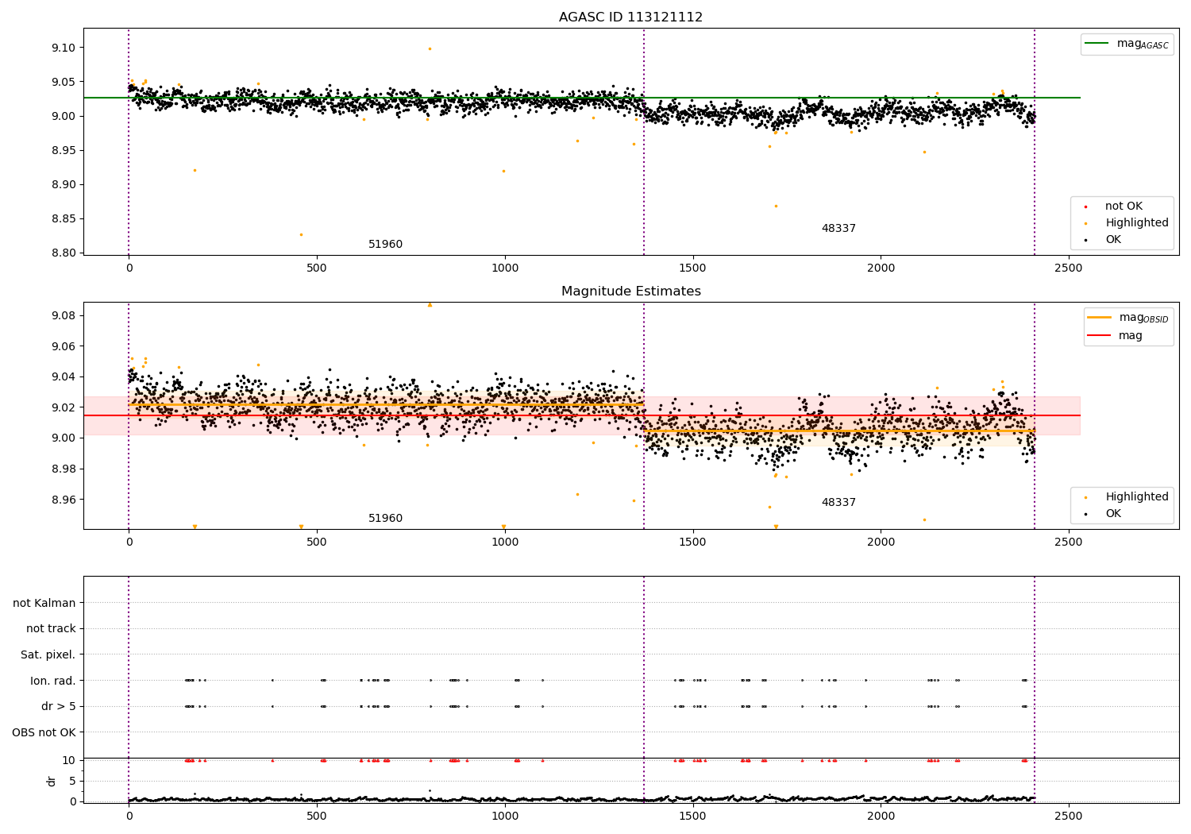Click the 'dr > 5' axis label
The image size is (1191, 834).
click(x=58, y=707)
